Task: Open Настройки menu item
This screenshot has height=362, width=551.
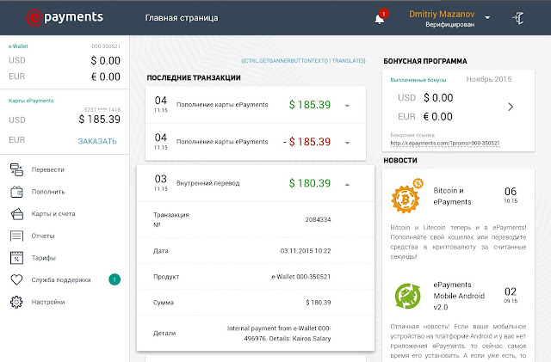Action: pyautogui.click(x=48, y=302)
